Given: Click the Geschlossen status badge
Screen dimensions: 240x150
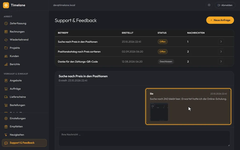Looking at the screenshot, I should 166,61.
